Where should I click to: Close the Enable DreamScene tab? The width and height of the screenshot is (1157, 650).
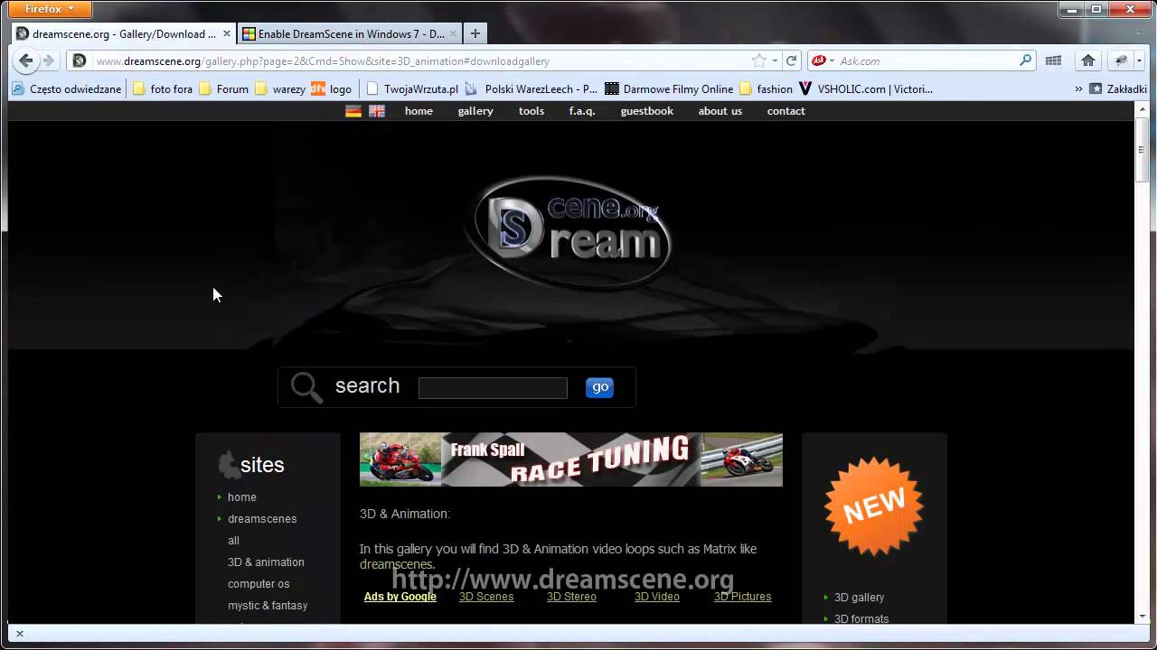(452, 34)
